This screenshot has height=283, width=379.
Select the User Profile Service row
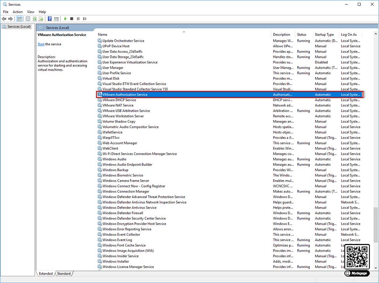click(230, 73)
